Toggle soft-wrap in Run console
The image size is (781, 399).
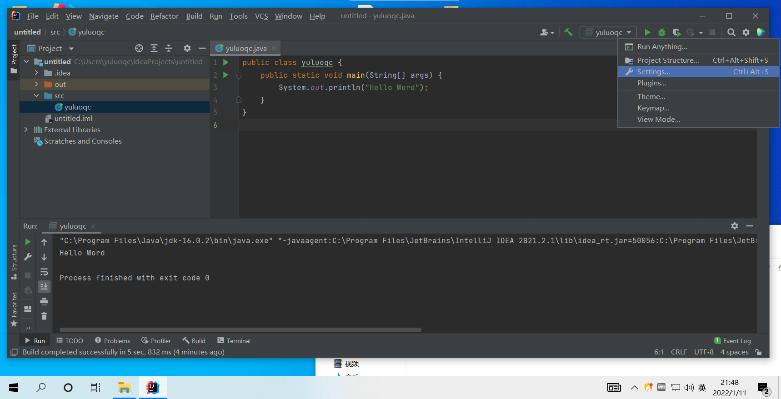(x=44, y=272)
